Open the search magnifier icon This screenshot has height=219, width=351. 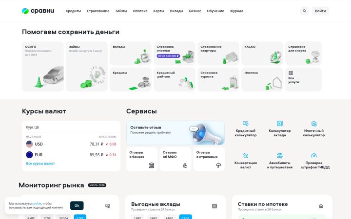[x=304, y=11]
